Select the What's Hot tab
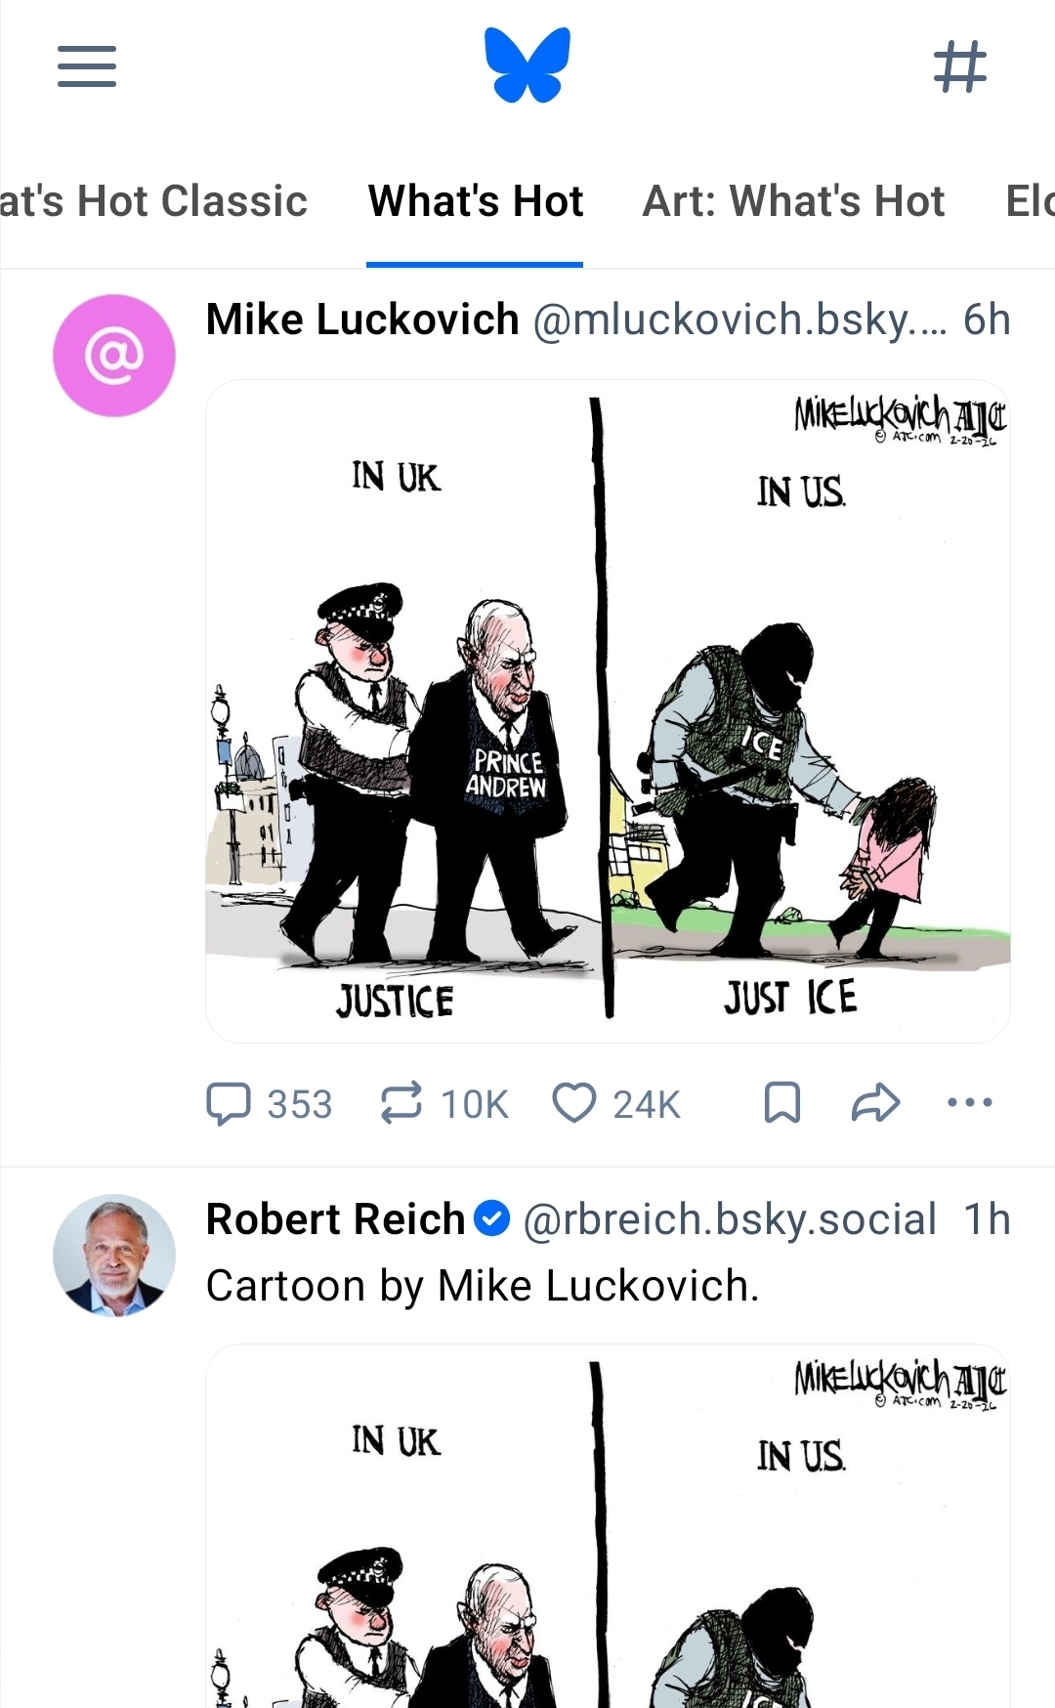This screenshot has height=1708, width=1055. (475, 201)
